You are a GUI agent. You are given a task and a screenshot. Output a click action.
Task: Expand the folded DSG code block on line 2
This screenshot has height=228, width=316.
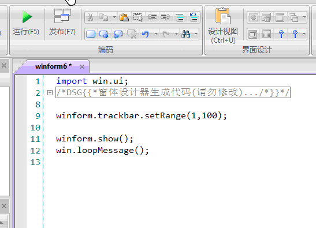coord(50,93)
